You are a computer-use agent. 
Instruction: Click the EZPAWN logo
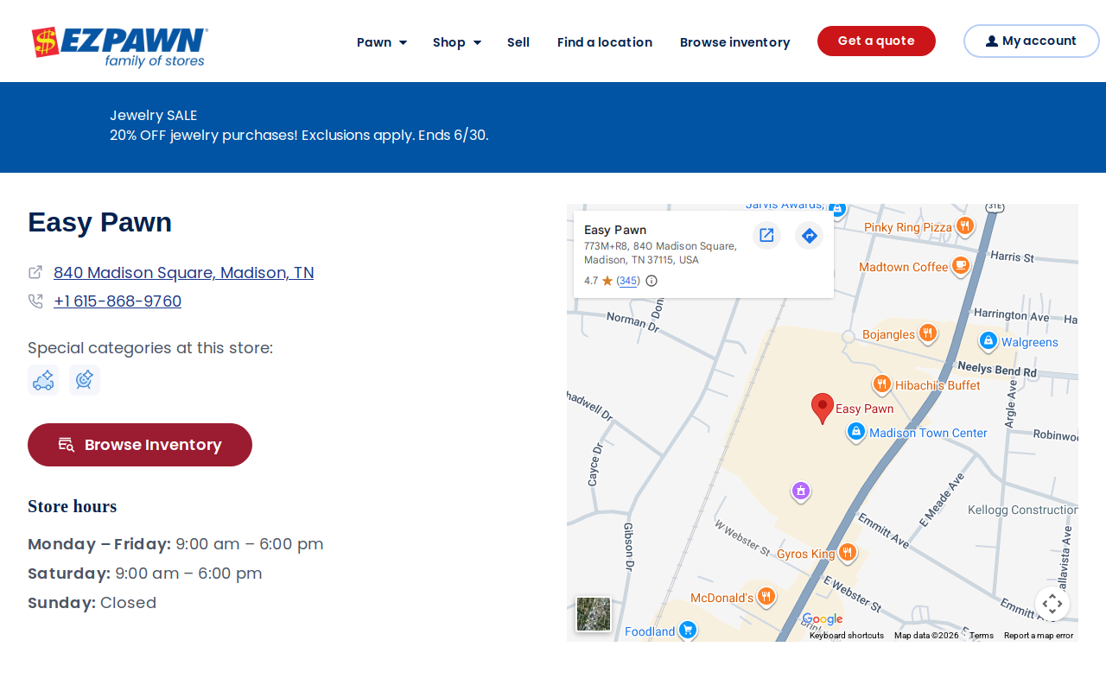(x=119, y=47)
